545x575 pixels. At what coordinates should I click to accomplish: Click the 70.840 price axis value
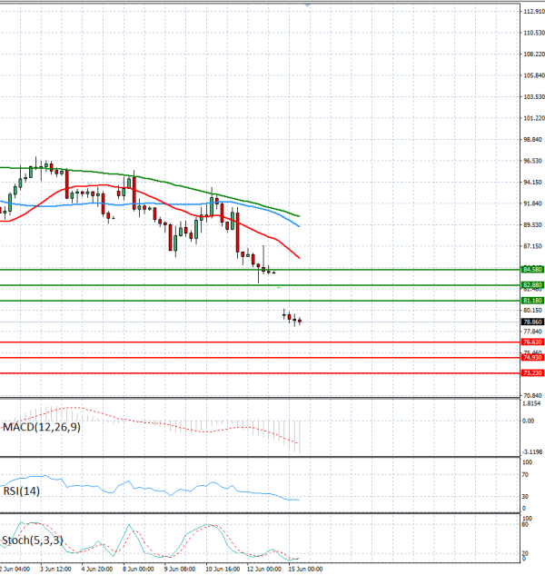532,396
